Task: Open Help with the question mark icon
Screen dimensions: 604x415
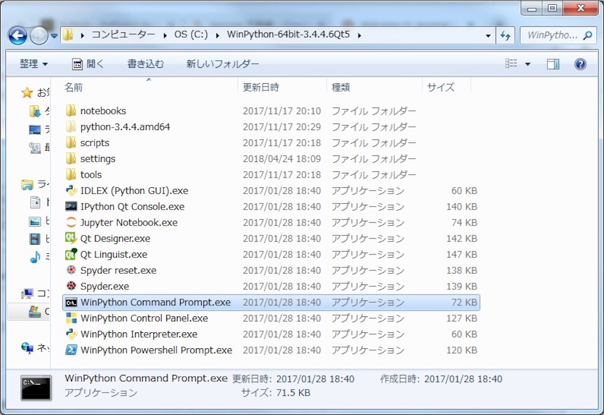Action: [580, 64]
